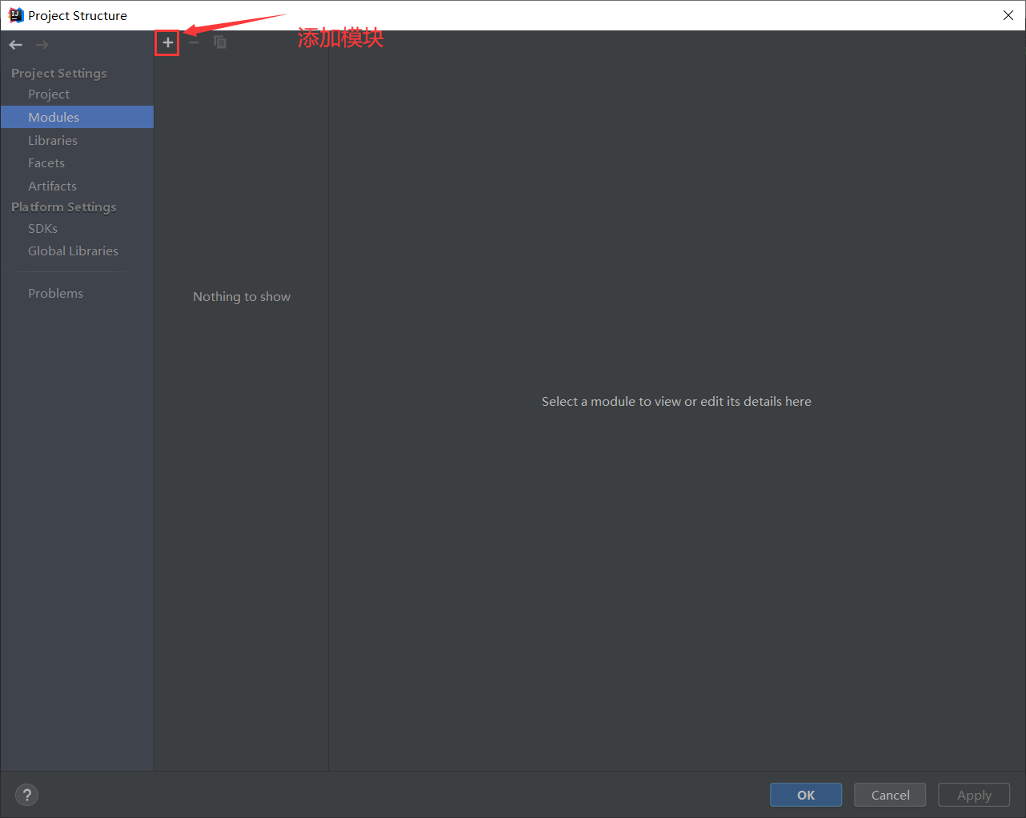1026x818 pixels.
Task: Go back using left arrow icon
Action: click(16, 45)
